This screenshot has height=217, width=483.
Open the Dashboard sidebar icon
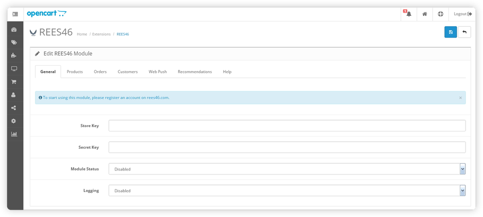pos(14,30)
